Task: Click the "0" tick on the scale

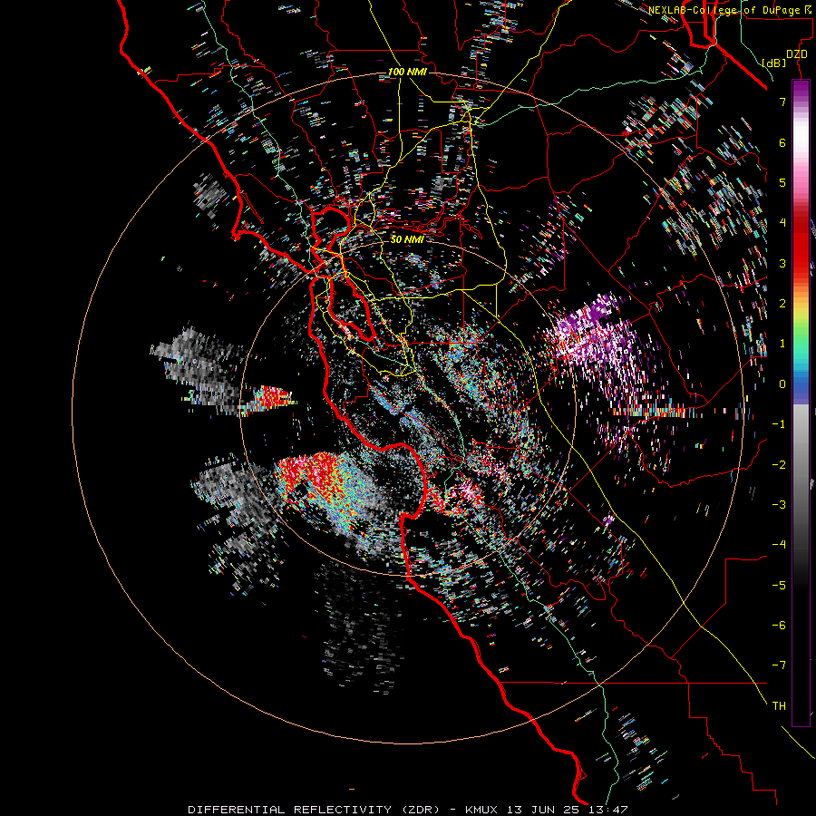Action: pyautogui.click(x=782, y=384)
